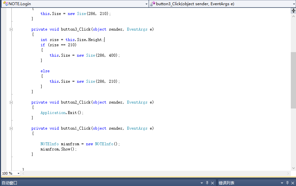296x186 pixels.
Task: Click the horizontal scrollbar left arrow
Action: [23, 173]
